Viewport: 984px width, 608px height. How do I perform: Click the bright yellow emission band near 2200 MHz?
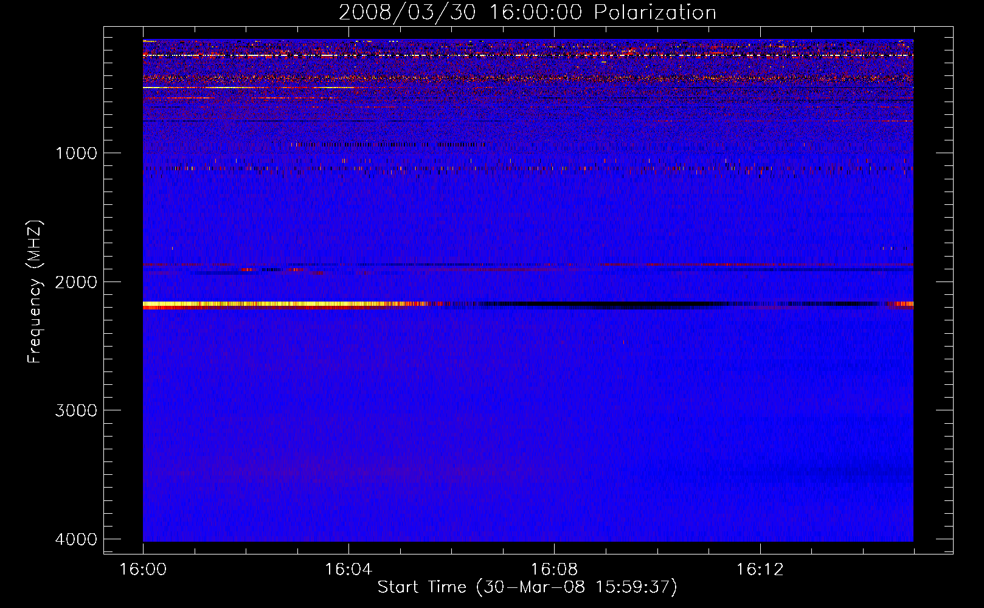pos(274,304)
